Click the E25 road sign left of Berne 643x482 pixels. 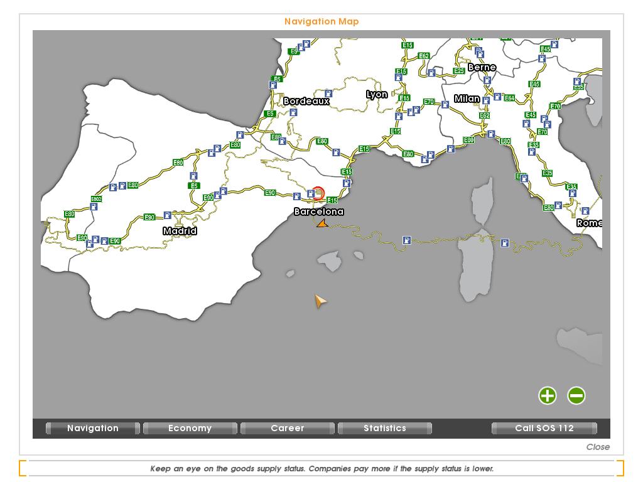click(459, 71)
